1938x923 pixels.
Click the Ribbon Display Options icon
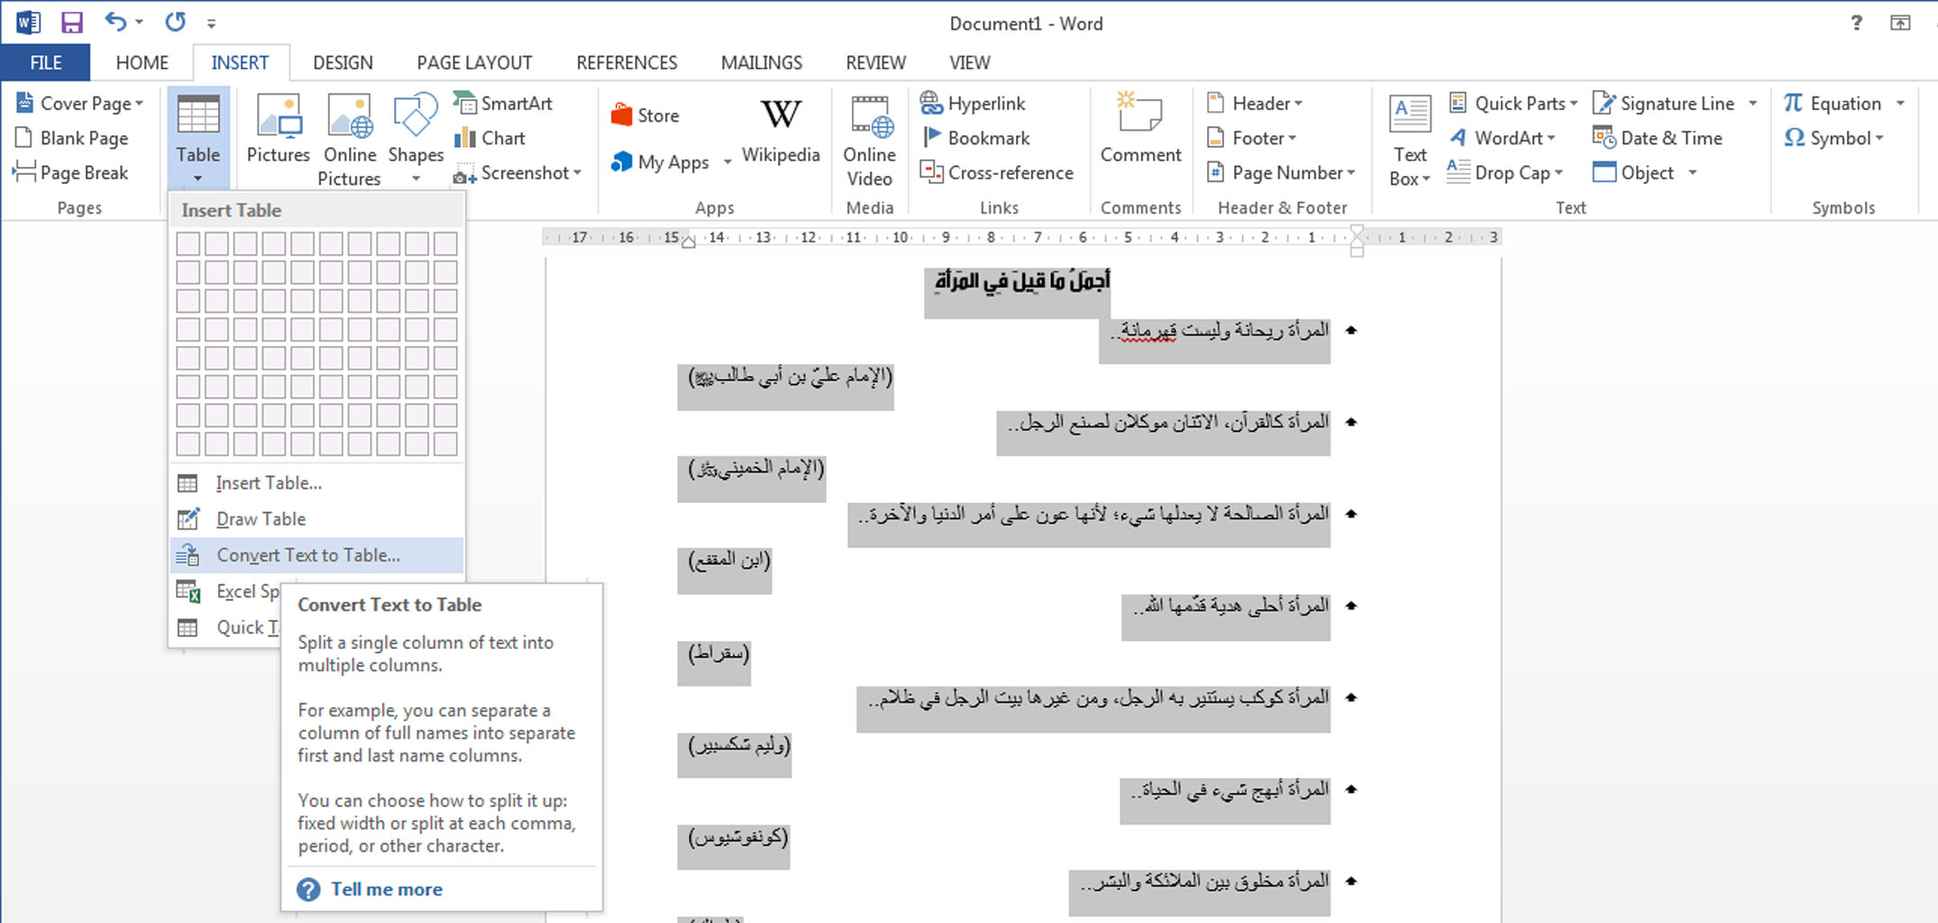[x=1900, y=23]
